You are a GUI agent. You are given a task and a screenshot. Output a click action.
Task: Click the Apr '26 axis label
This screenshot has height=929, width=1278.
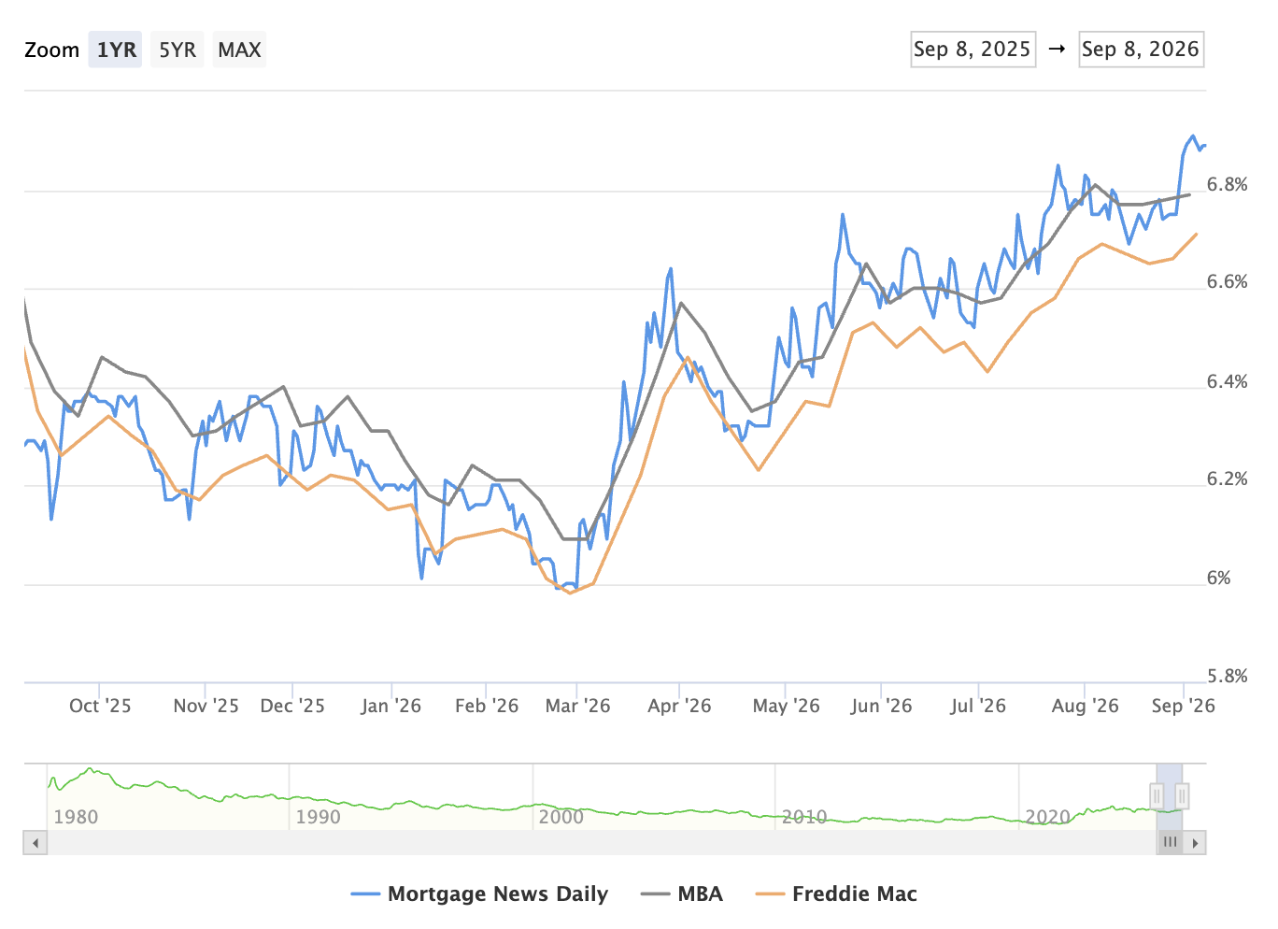point(679,706)
